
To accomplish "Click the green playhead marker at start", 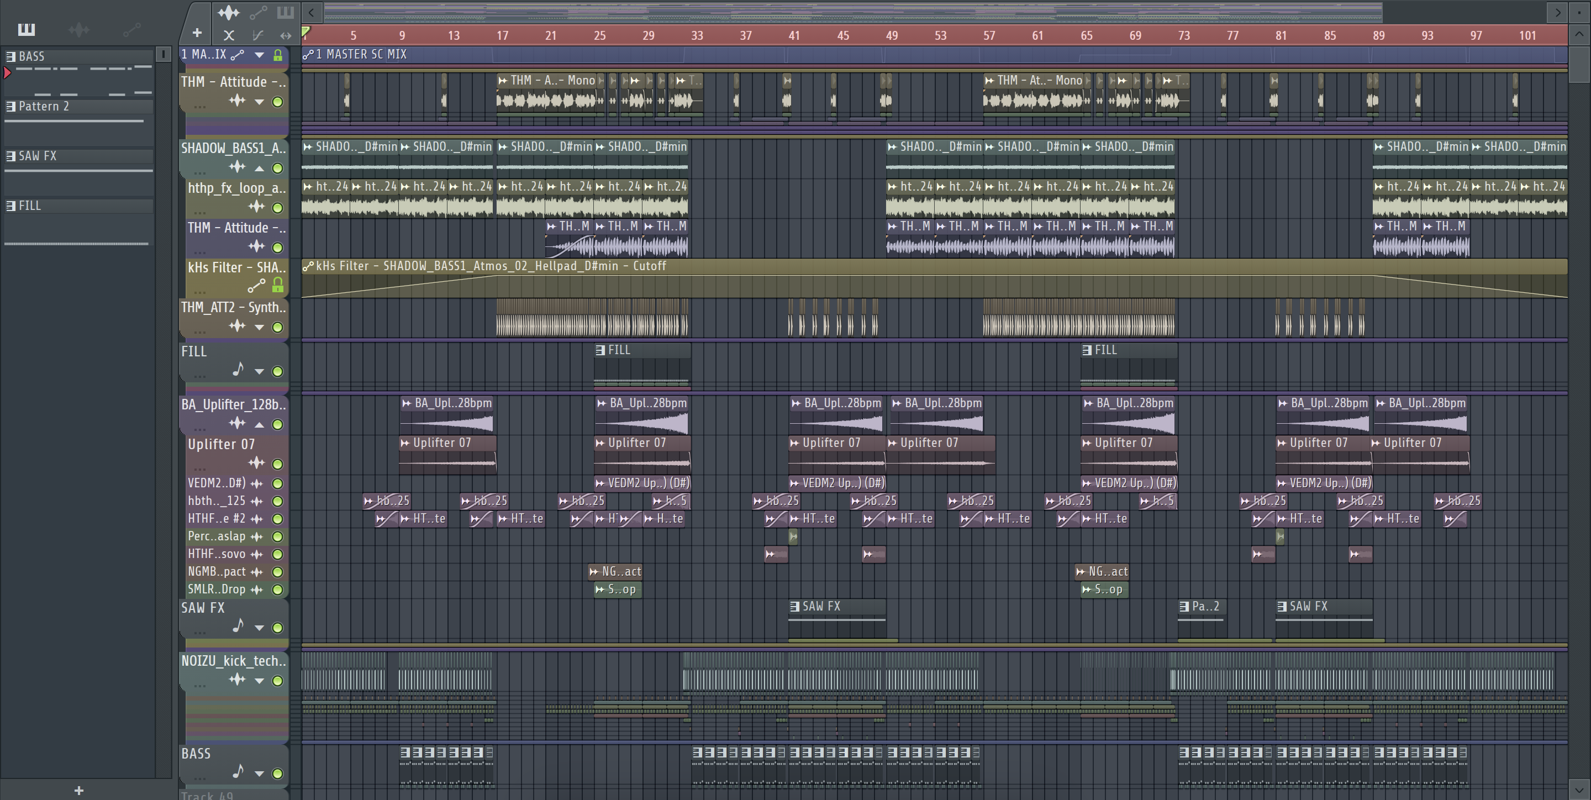I will click(x=305, y=31).
